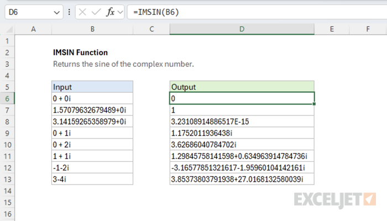Select output cell D6 showing 0
This screenshot has width=387, height=221.
242,99
